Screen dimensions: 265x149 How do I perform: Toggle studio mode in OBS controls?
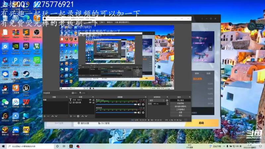[x=181, y=110]
